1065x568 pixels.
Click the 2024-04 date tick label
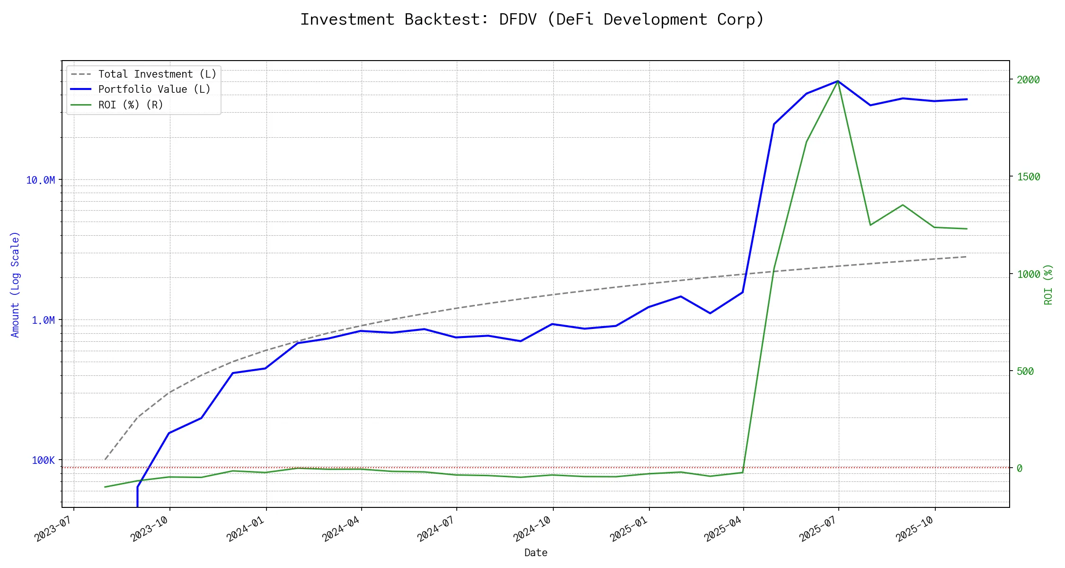click(341, 529)
